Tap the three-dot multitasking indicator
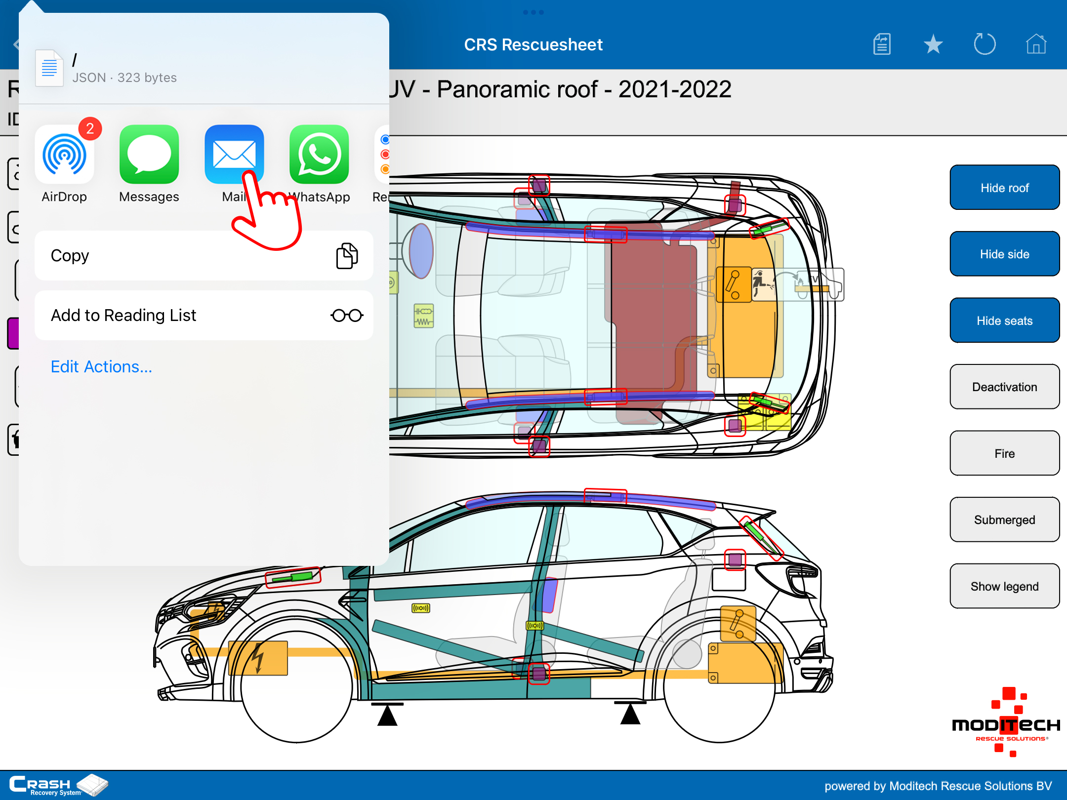This screenshot has height=800, width=1067. [533, 12]
